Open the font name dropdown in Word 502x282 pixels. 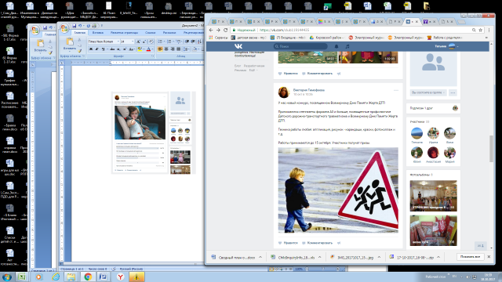point(118,42)
